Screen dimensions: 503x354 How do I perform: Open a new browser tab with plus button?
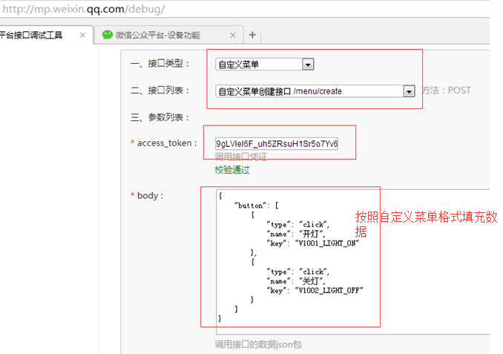(x=252, y=35)
